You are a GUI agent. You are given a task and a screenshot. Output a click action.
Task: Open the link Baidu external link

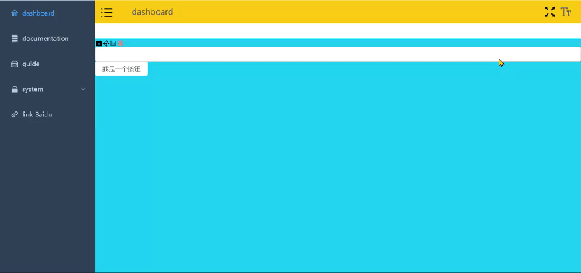37,115
